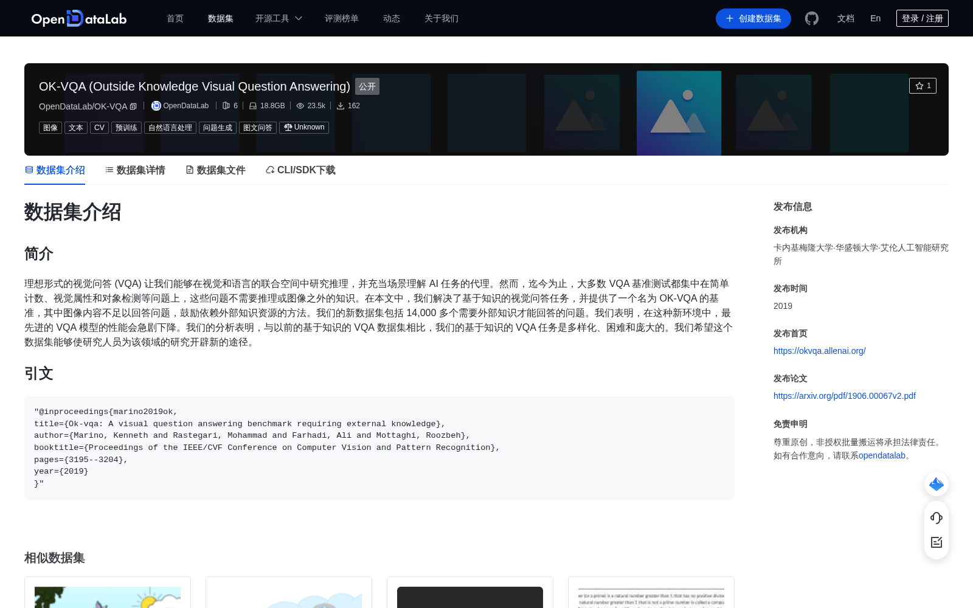Star the dataset with the star button
The height and width of the screenshot is (608, 973).
coord(923,86)
